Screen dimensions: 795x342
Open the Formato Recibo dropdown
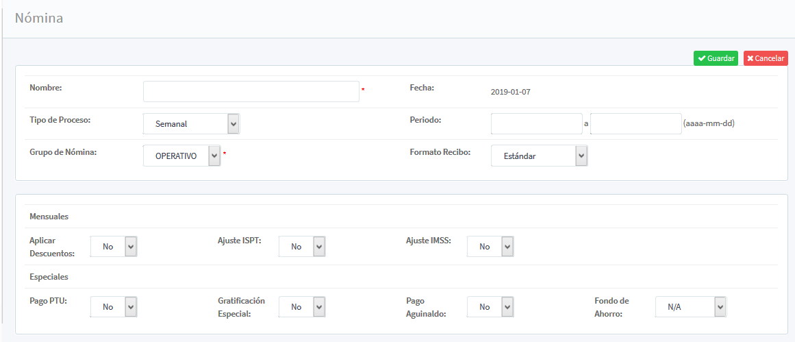[x=539, y=156]
